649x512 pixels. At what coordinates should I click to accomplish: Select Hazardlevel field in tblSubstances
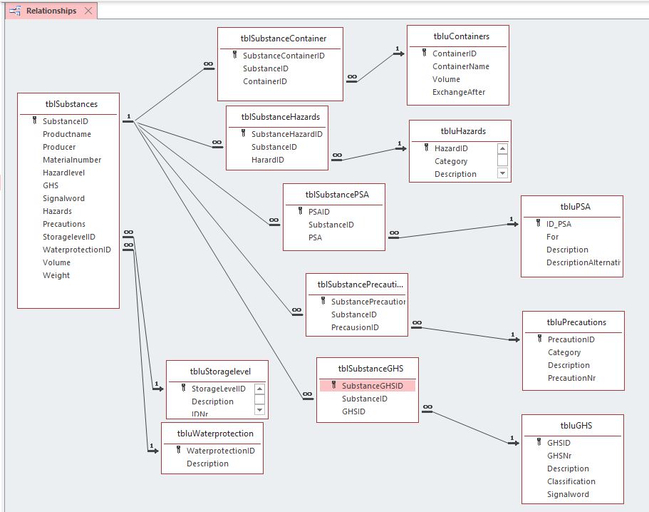63,173
